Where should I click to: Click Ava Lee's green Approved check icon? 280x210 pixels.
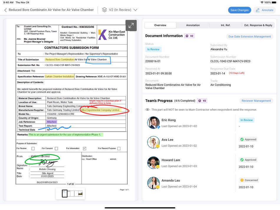[x=242, y=140]
